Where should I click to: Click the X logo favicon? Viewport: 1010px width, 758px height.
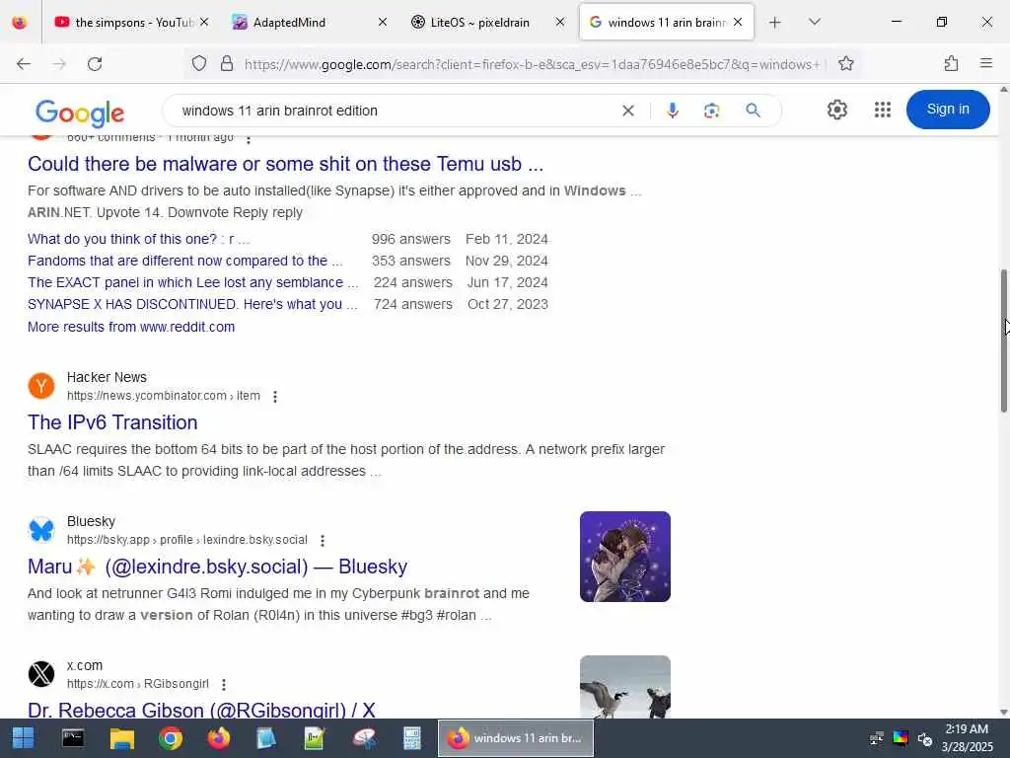point(41,674)
